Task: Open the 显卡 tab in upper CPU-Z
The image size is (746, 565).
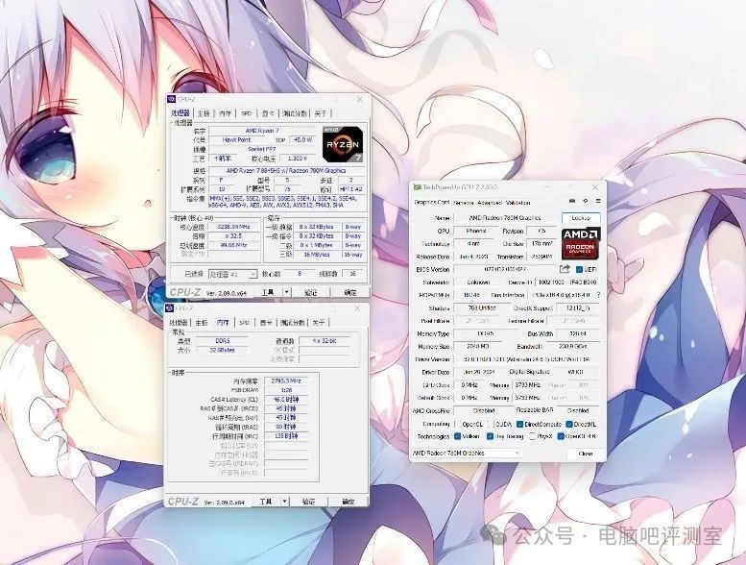Action: (268, 113)
